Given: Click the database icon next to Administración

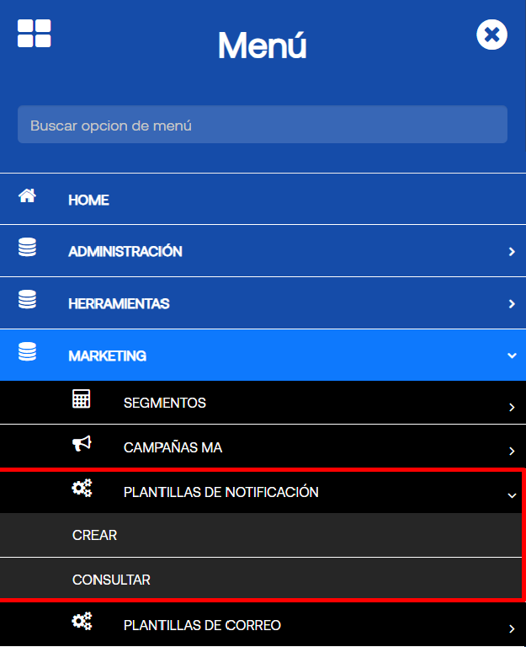Looking at the screenshot, I should click(x=28, y=248).
